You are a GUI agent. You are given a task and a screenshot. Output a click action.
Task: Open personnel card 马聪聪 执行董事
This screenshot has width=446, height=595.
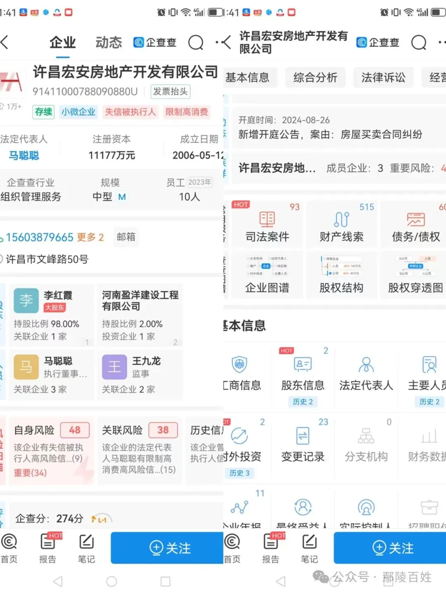pyautogui.click(x=52, y=375)
